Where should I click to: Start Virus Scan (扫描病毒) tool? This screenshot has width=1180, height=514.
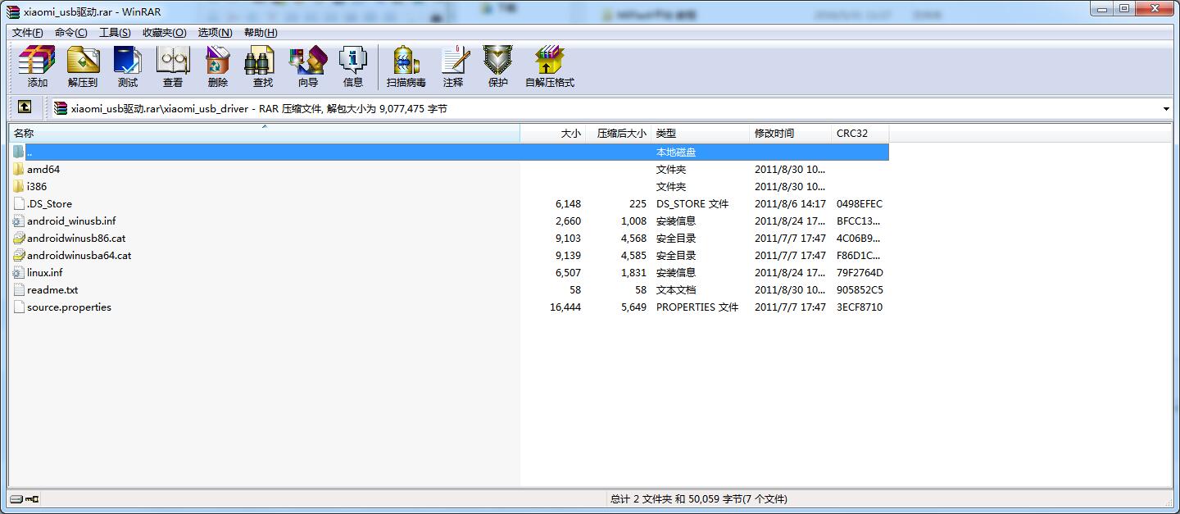point(406,66)
